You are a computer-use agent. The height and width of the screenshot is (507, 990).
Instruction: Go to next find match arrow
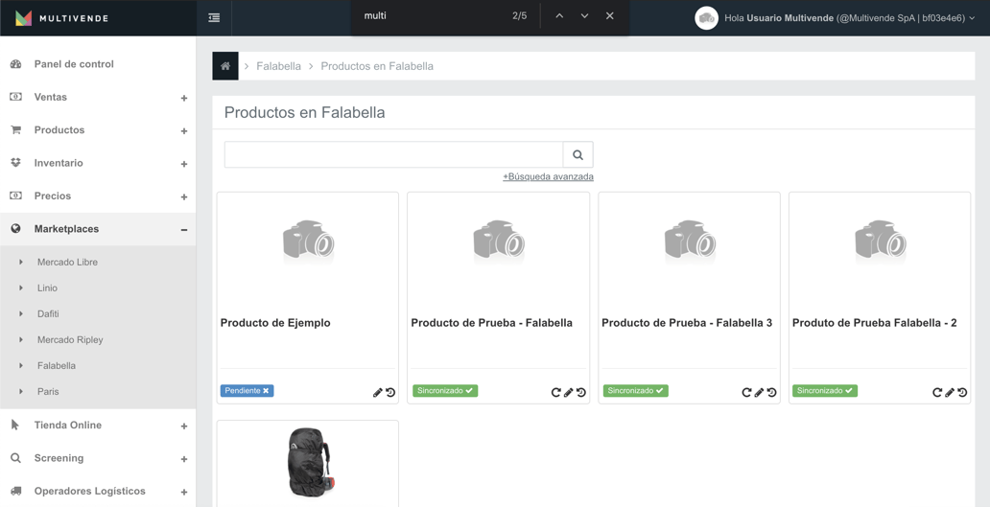point(584,16)
